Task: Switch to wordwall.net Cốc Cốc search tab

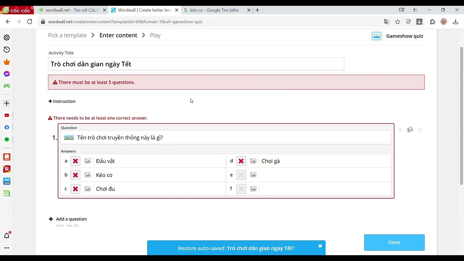Action: click(72, 10)
